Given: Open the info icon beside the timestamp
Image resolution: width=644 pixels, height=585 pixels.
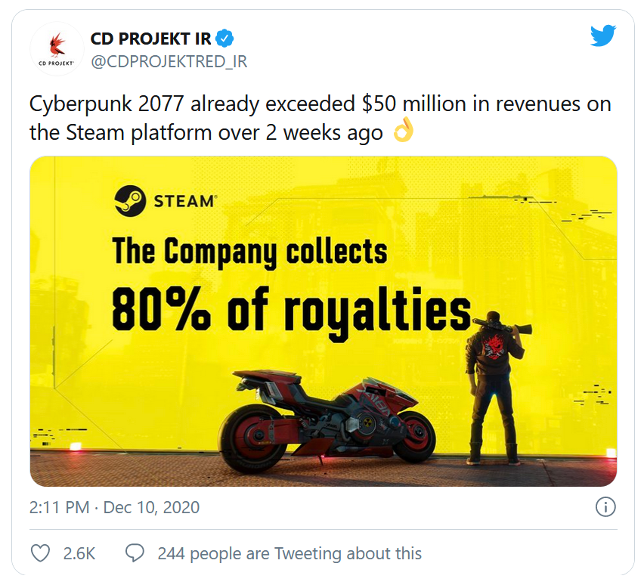Looking at the screenshot, I should (x=605, y=507).
